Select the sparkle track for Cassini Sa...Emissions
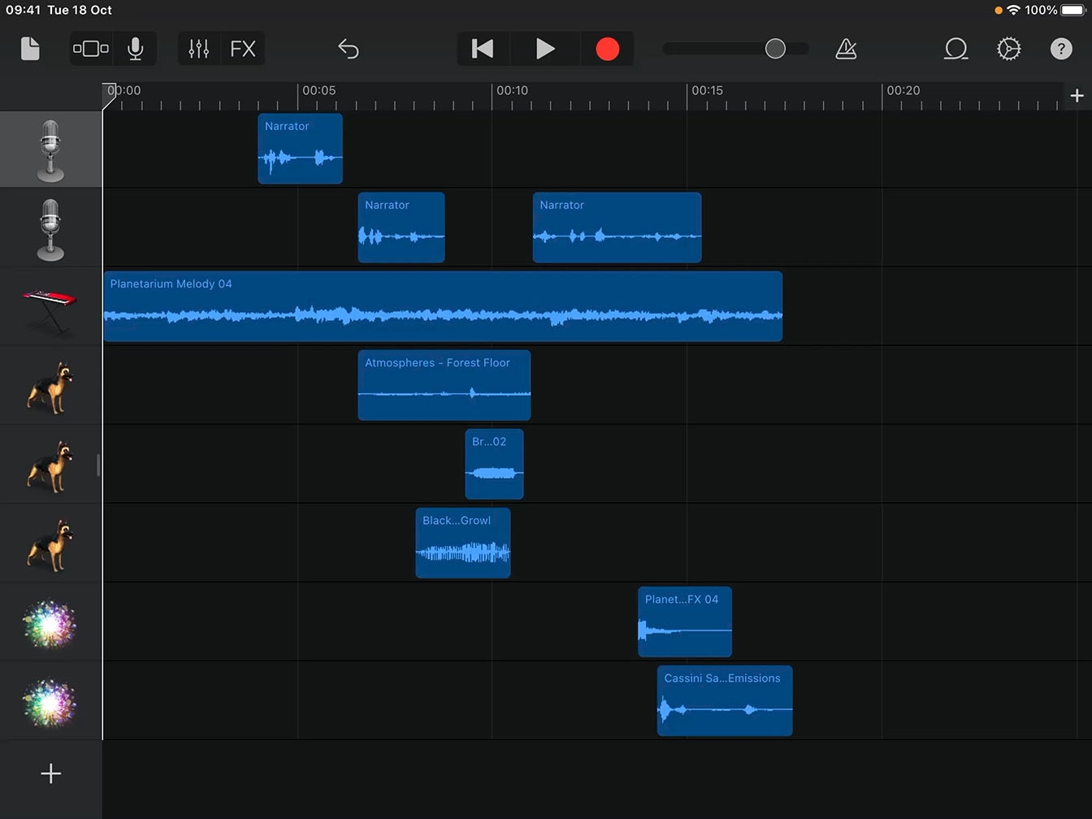 (x=50, y=702)
